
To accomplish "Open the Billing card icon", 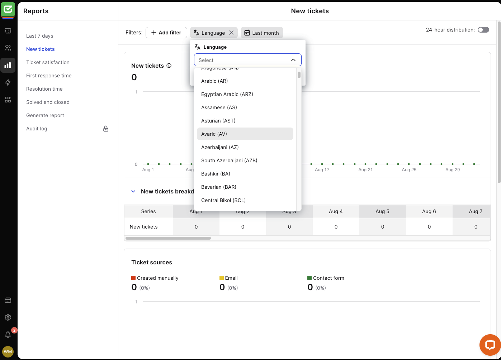I will [8, 300].
